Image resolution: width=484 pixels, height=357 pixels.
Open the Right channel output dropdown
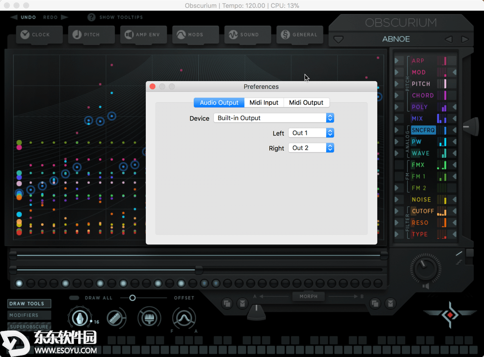pyautogui.click(x=311, y=148)
